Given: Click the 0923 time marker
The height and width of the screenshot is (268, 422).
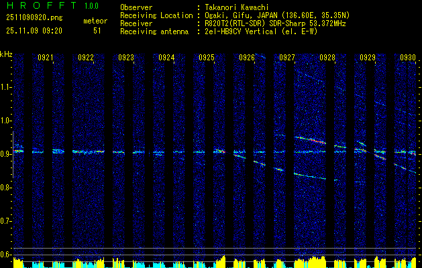Looking at the screenshot, I should point(126,58).
